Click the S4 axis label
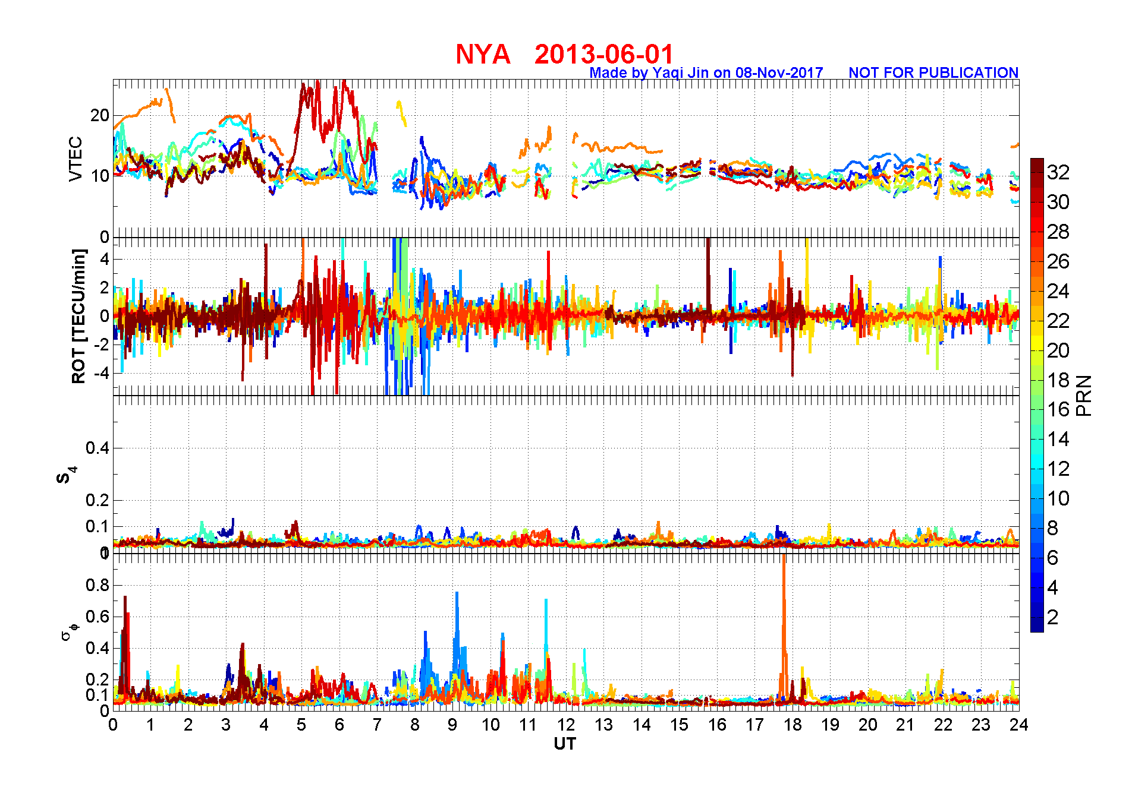The image size is (1132, 790). point(65,475)
